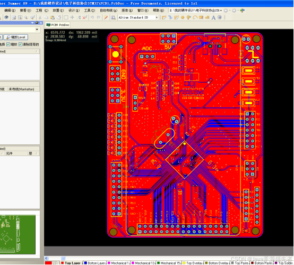Viewport: 294px width, 265px height.
Task: Select the Top Overlay layer tab
Action: coord(193,263)
